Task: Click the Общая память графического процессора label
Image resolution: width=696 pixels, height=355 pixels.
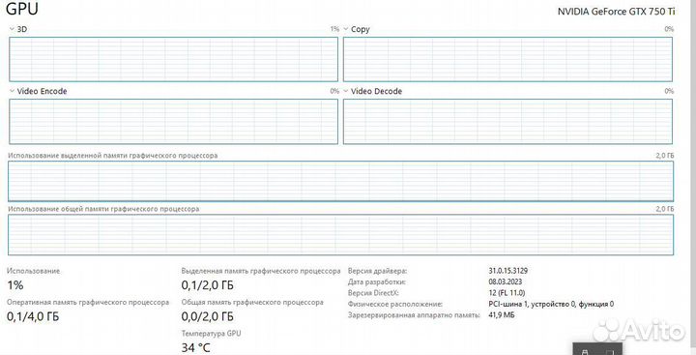Action: 252,302
